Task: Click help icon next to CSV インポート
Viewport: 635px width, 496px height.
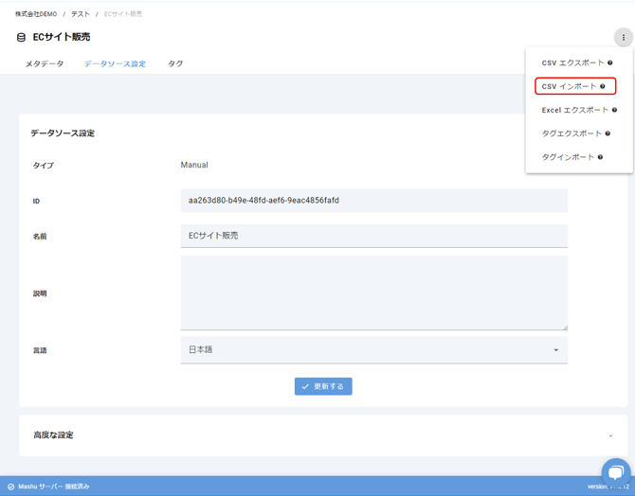Action: click(603, 87)
